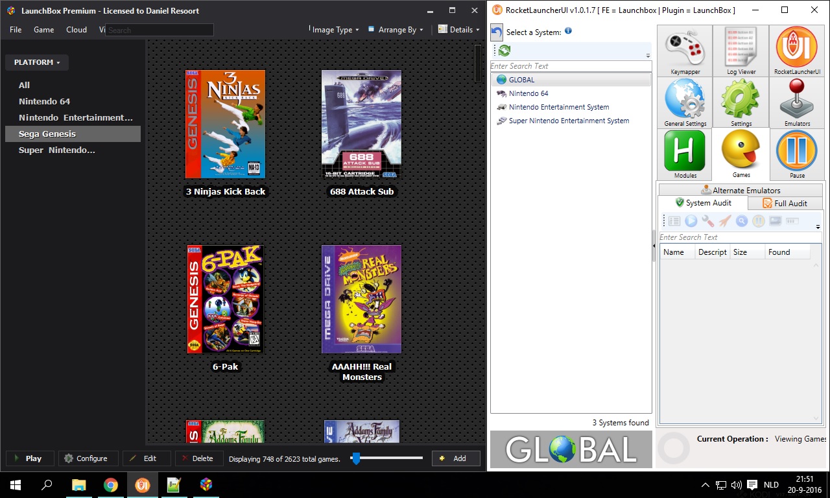Open the Cloud menu in LaunchBox
This screenshot has height=498, width=830.
(x=77, y=30)
